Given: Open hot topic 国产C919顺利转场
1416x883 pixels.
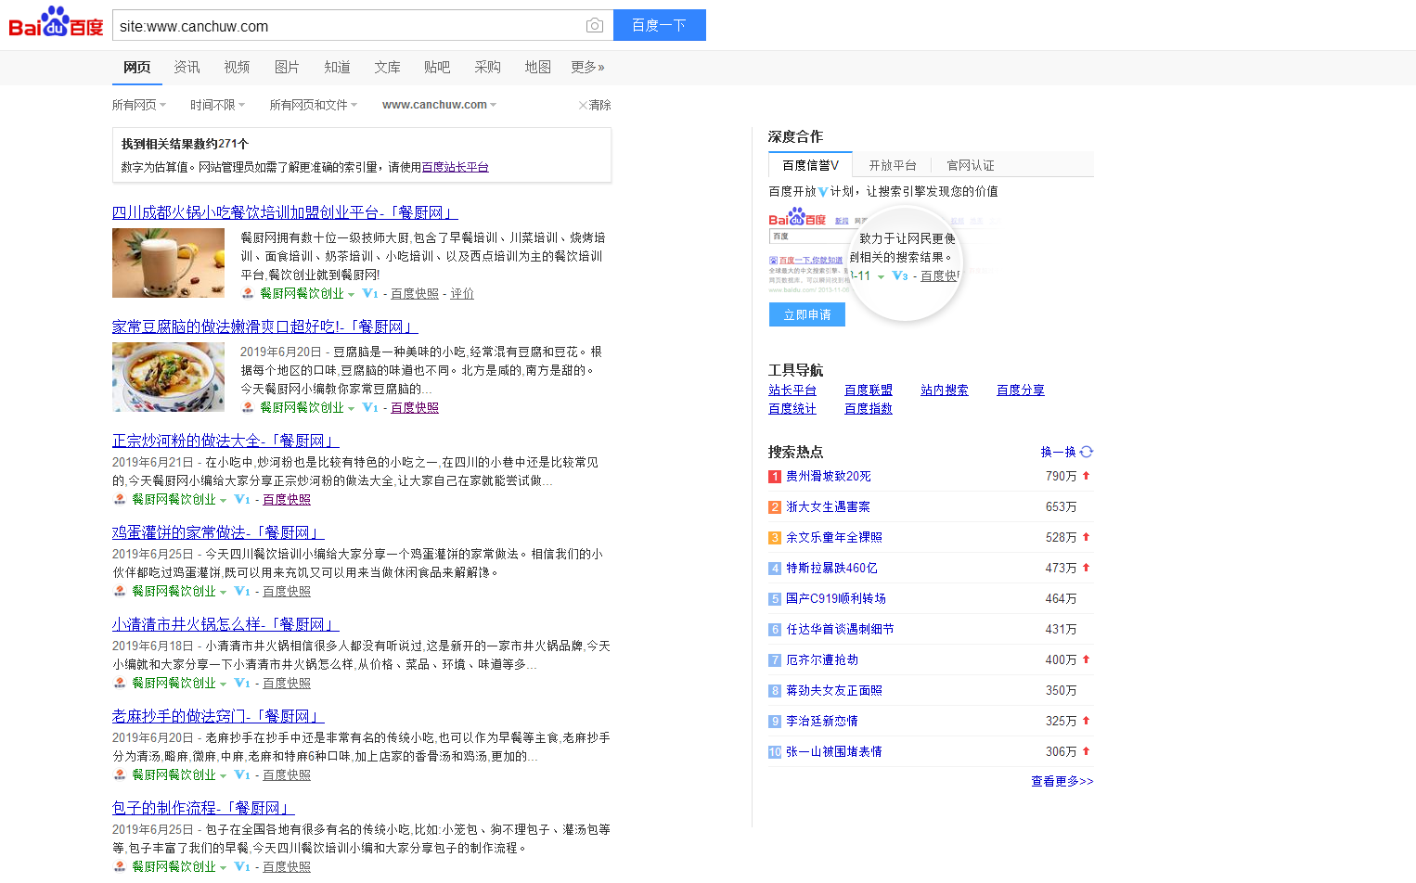Looking at the screenshot, I should point(836,598).
